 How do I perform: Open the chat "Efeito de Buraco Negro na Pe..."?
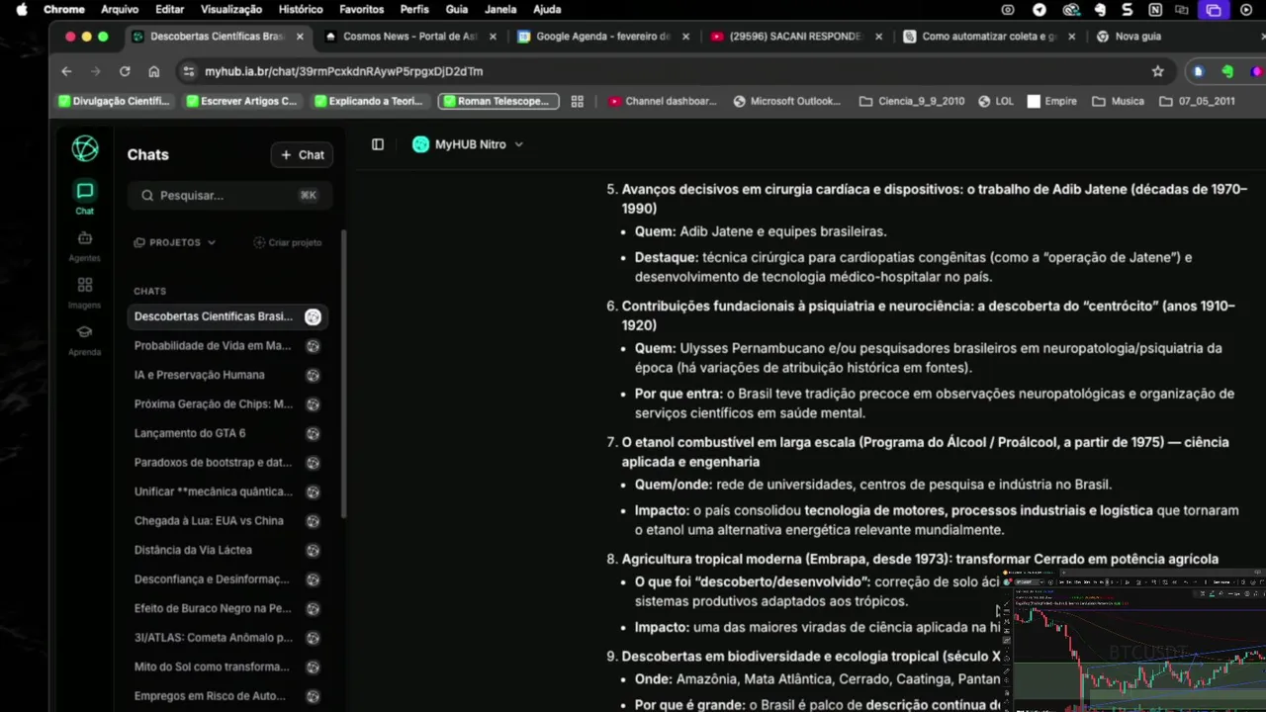(x=227, y=608)
